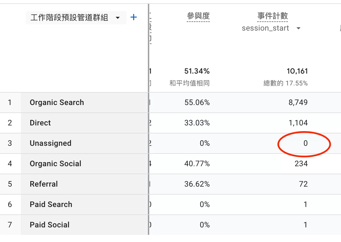Click the 51.34% average engagement value
Viewport: 341px width, 242px height.
197,71
